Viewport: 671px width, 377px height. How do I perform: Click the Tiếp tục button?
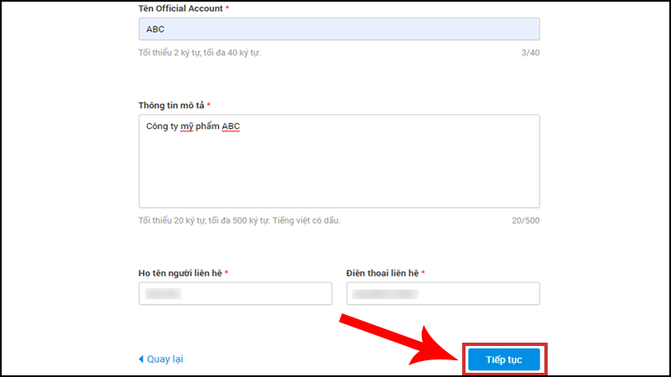[x=504, y=359]
